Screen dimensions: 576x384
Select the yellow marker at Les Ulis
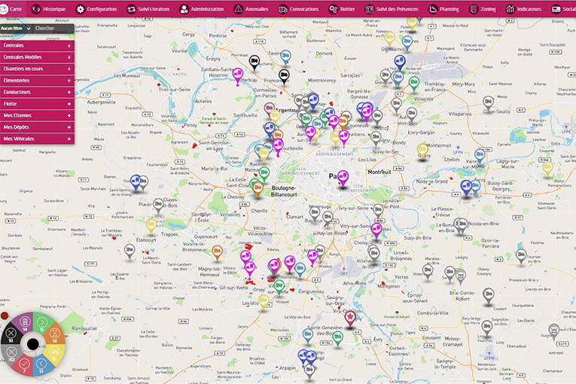click(x=263, y=303)
